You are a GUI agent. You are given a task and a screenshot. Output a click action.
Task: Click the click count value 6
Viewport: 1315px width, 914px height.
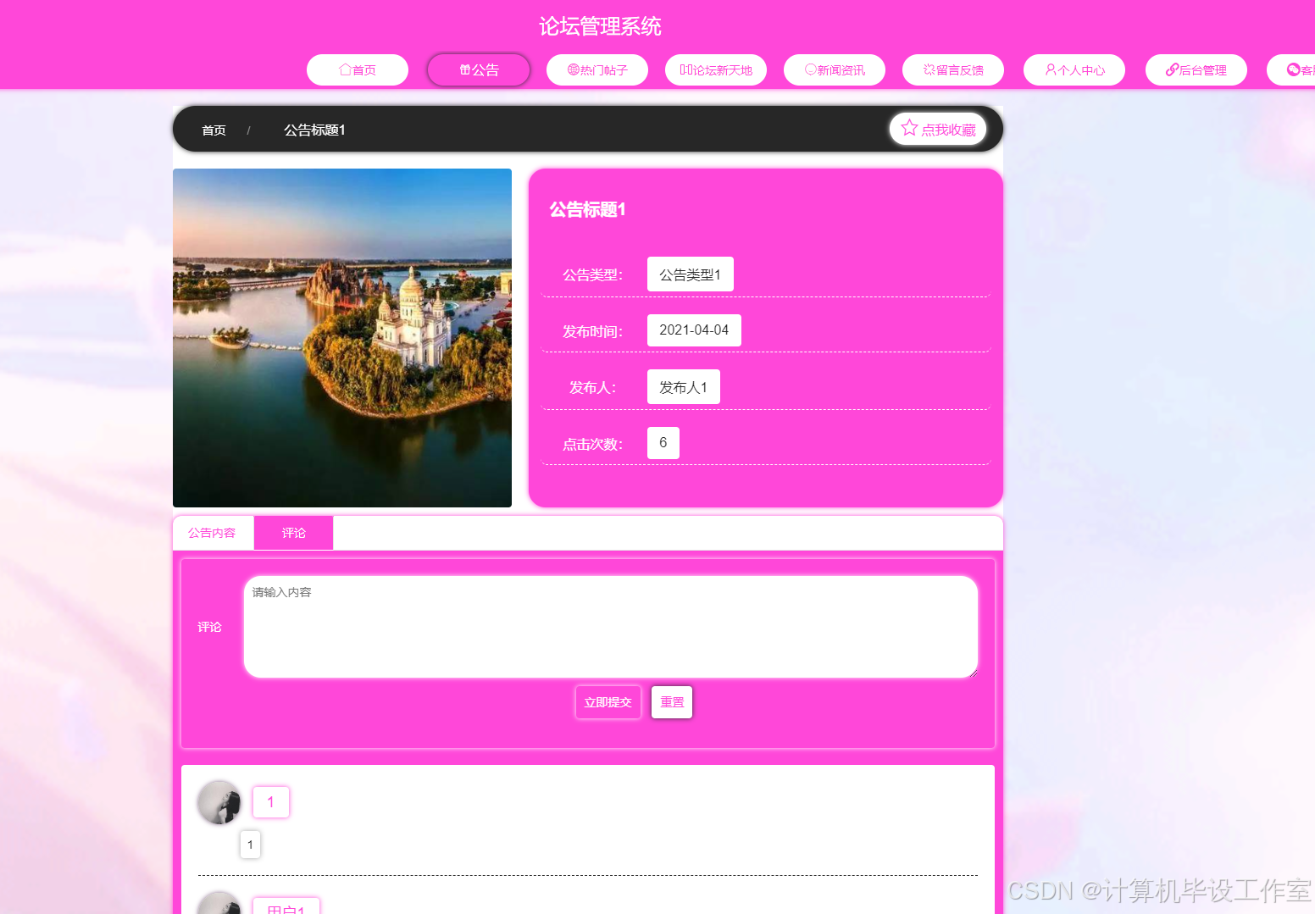[663, 443]
